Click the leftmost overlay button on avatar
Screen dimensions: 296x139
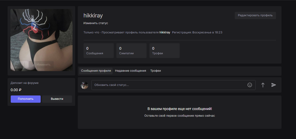pyautogui.click(x=16, y=64)
